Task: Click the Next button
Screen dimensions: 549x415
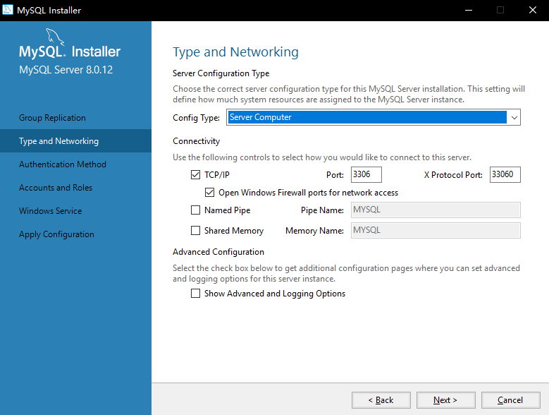Action: pos(445,400)
